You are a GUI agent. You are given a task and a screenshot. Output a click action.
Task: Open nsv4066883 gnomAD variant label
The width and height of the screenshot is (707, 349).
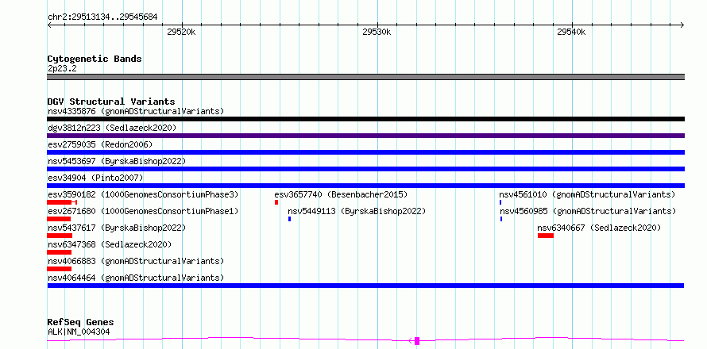pos(136,261)
